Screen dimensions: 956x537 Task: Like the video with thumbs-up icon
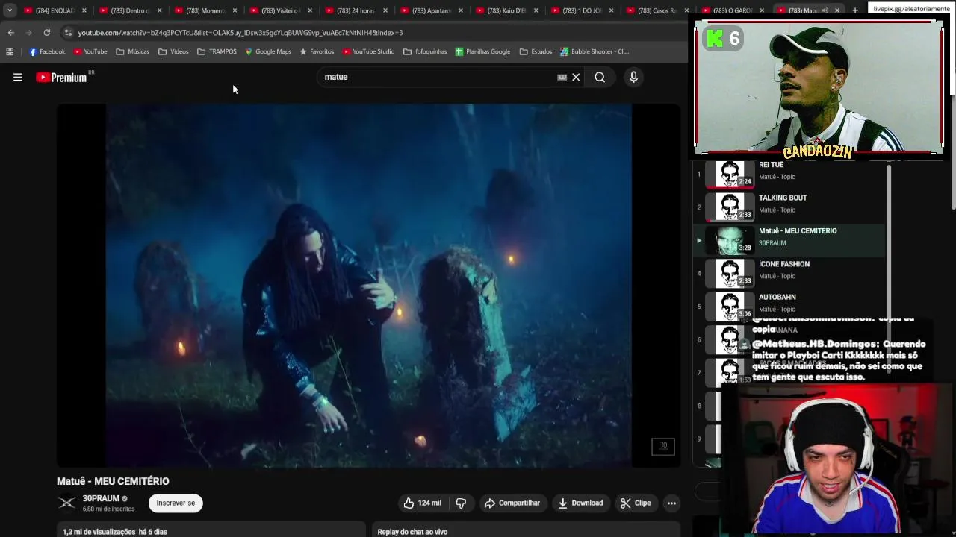(x=422, y=503)
